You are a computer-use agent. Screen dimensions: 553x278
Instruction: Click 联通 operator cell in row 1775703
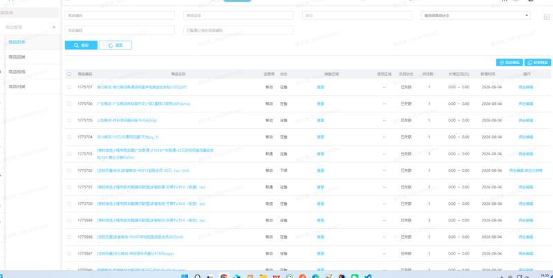point(269,154)
